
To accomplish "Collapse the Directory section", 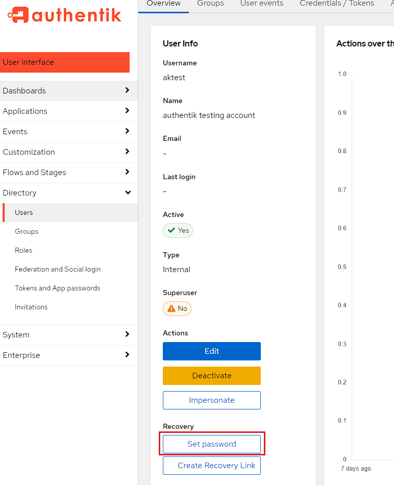I will pyautogui.click(x=68, y=193).
